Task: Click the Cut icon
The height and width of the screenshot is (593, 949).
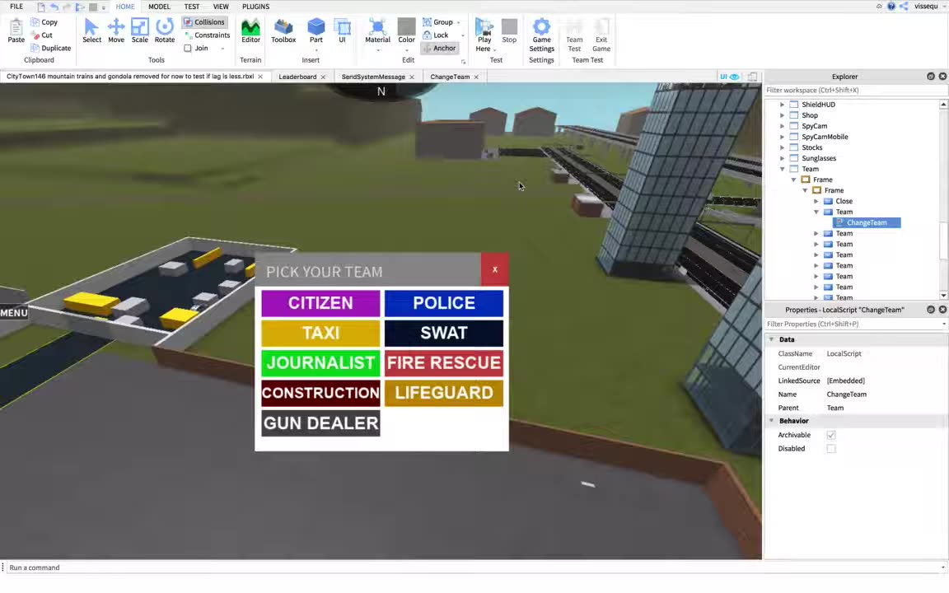Action: (x=35, y=35)
